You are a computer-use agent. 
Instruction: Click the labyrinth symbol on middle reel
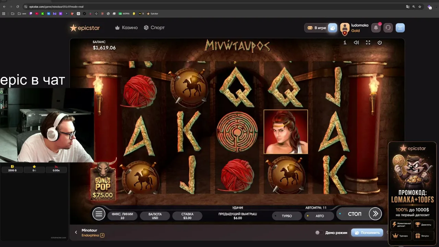[x=237, y=131]
